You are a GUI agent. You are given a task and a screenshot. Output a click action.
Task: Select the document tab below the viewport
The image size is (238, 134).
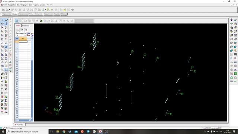point(20,125)
